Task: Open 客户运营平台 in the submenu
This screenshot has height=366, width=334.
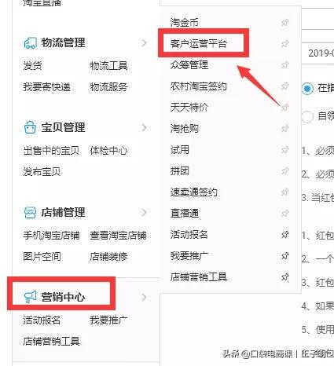Action: coord(198,43)
